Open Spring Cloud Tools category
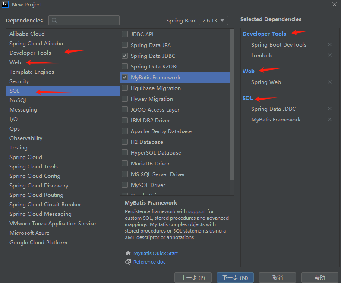Image resolution: width=341 pixels, height=283 pixels. 63,167
